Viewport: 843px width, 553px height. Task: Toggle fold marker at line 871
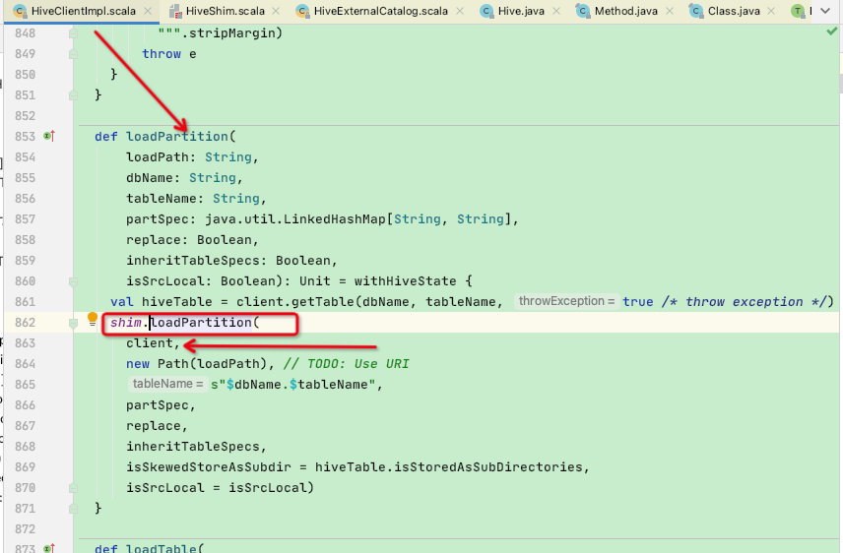click(x=73, y=509)
